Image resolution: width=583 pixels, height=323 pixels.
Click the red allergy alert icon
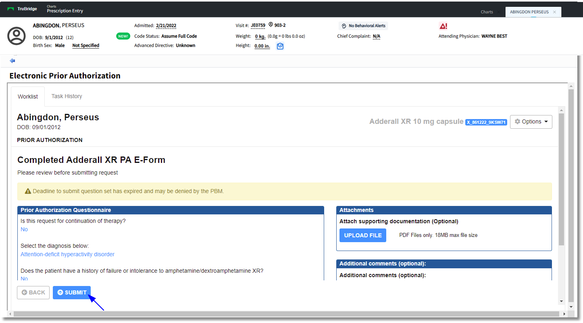coord(443,26)
